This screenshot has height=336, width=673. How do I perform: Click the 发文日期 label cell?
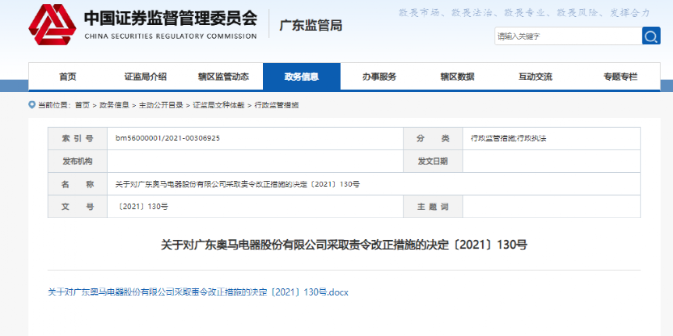pos(433,162)
